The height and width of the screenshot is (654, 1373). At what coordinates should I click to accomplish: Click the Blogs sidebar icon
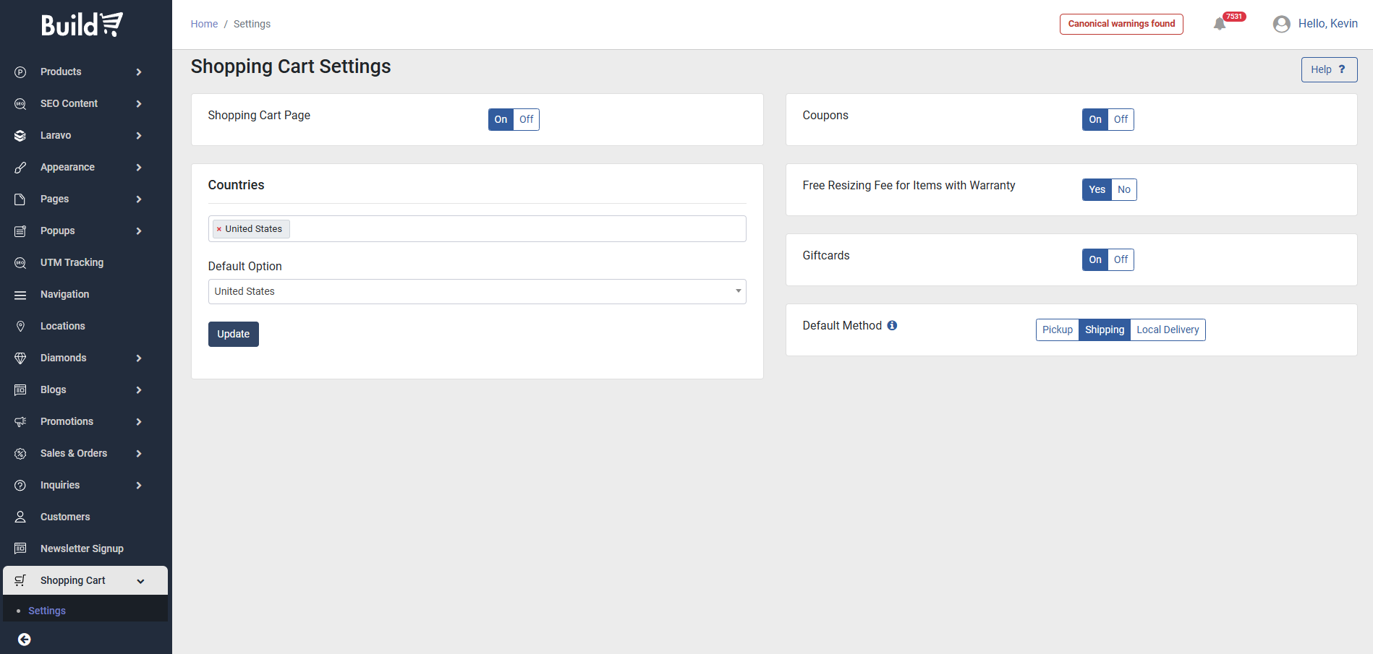(x=20, y=390)
